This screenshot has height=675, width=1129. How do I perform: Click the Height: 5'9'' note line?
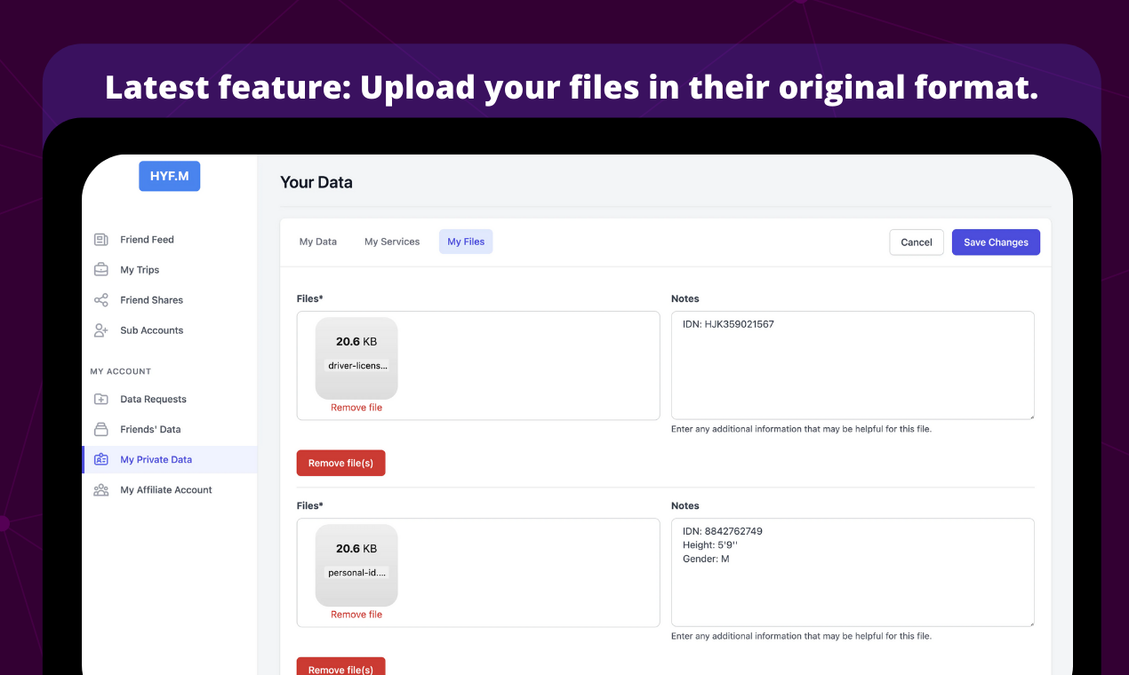pyautogui.click(x=712, y=545)
